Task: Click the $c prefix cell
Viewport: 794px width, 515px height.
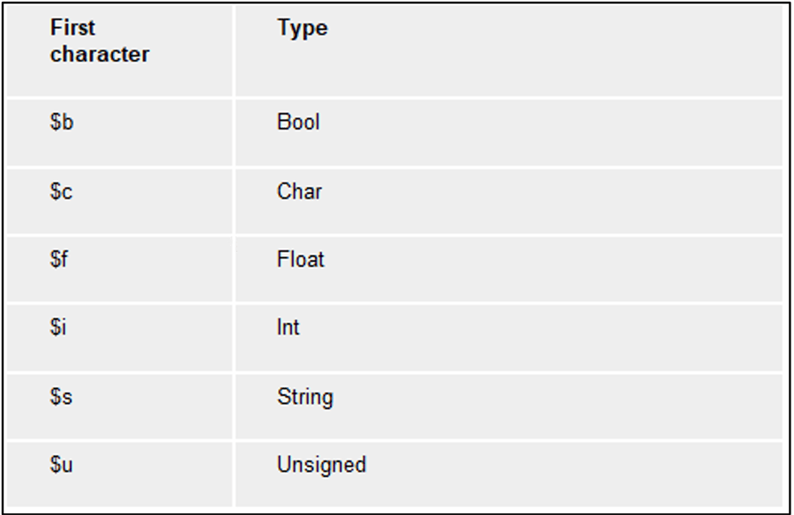Action: (x=119, y=201)
